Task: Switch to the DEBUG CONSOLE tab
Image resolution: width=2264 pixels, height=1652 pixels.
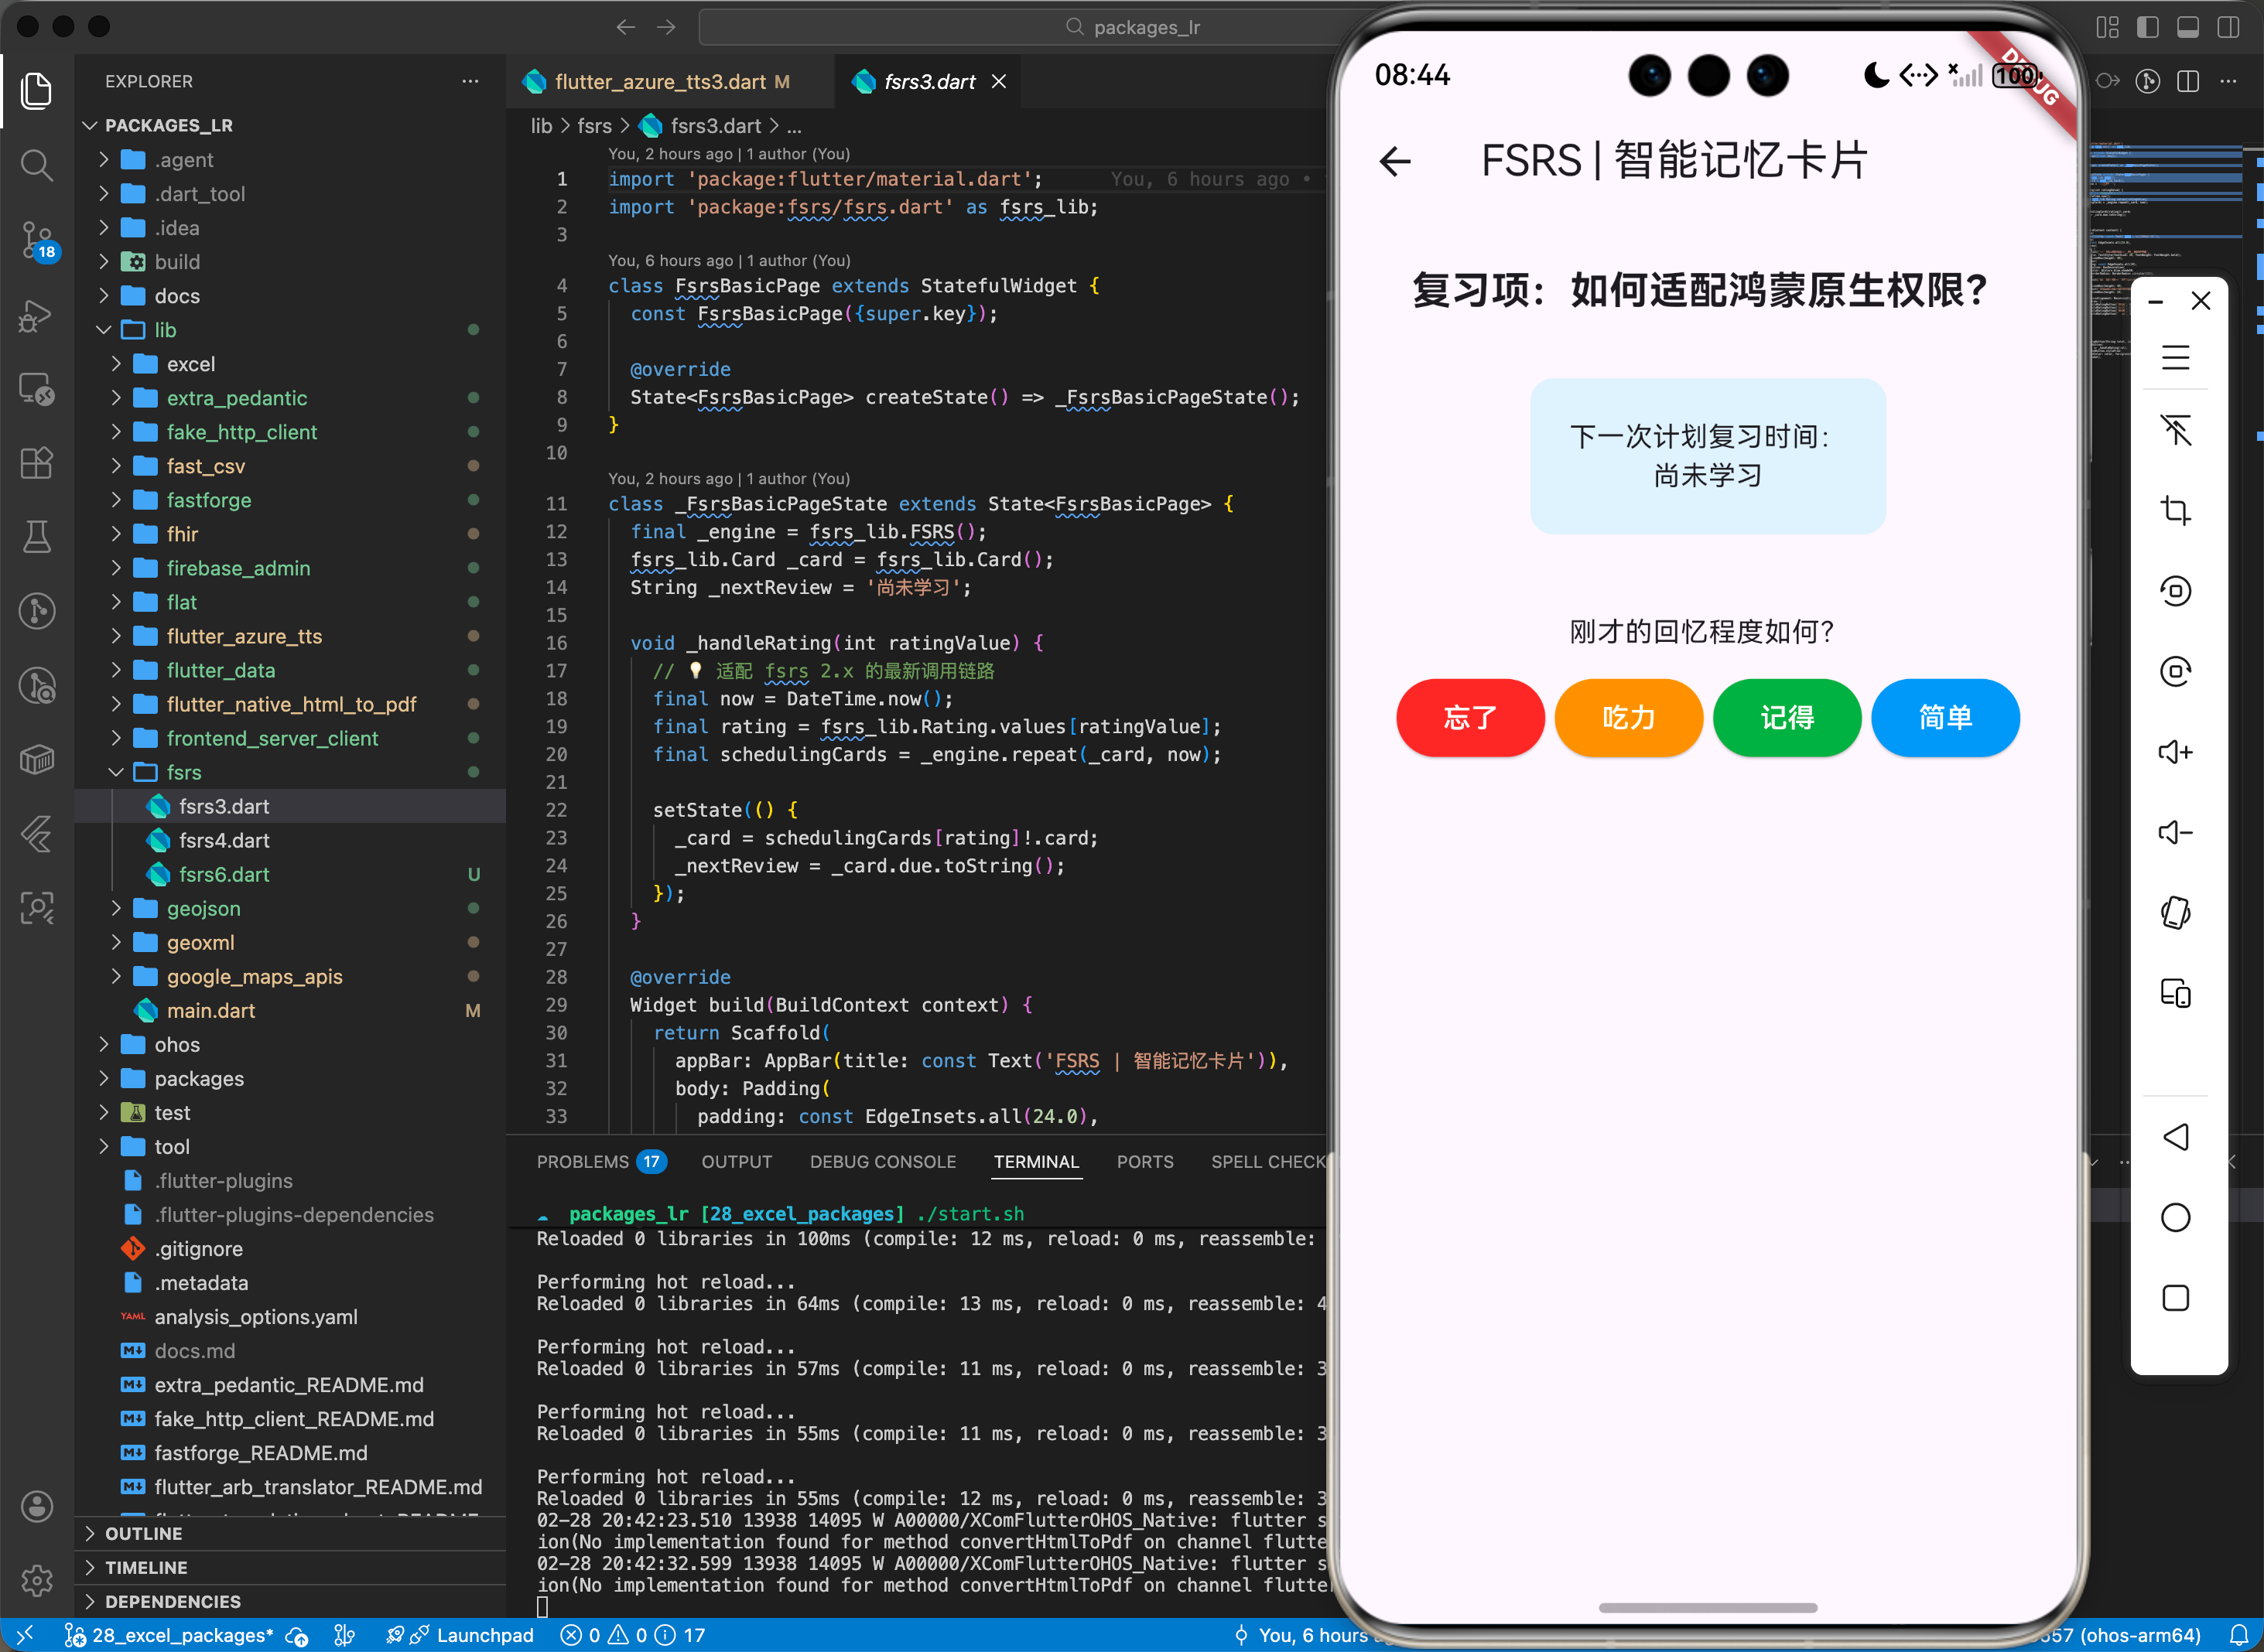Action: click(x=882, y=1162)
